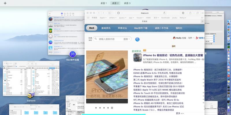Click the QQ penguin icon next to Wally

pos(174,38)
